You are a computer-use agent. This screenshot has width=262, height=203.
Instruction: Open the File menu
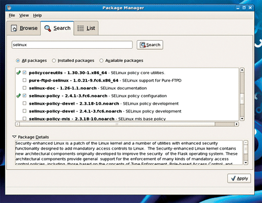click(x=12, y=15)
